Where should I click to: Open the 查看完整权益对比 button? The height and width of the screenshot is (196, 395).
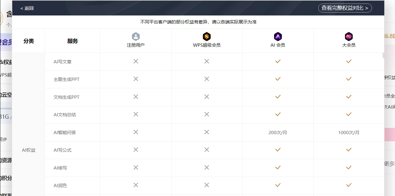345,8
